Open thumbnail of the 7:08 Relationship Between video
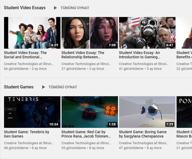 [90, 33]
